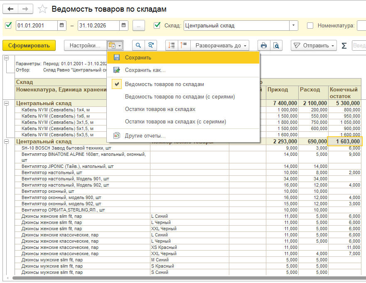Screen dimensions: 366x283
Task: Collapse second Центральный склад group
Action: (7, 141)
